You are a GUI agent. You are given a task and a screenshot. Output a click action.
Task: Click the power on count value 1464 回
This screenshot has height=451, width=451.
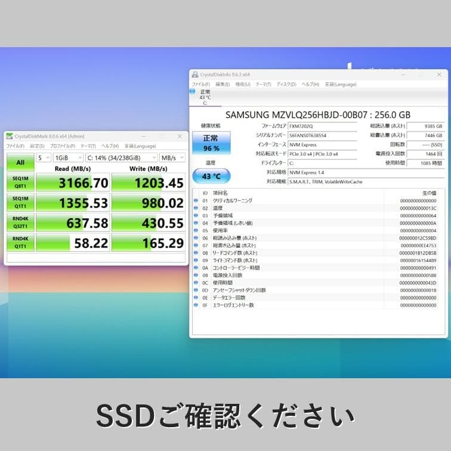[426, 154]
